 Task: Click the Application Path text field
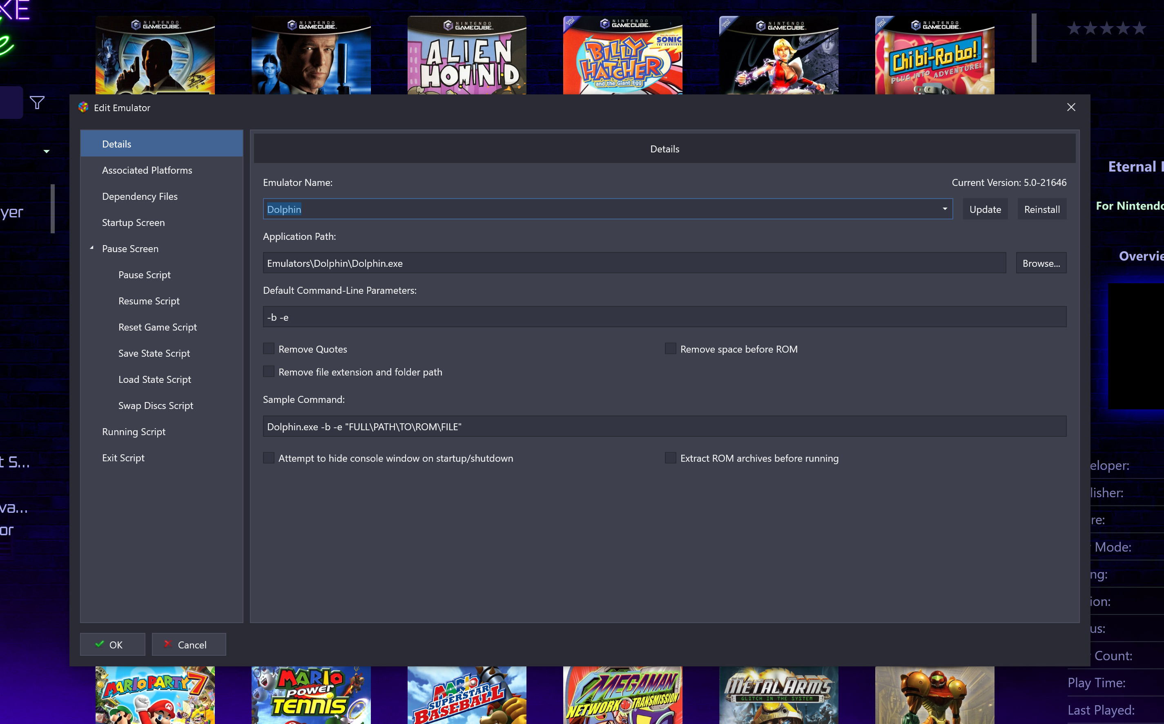click(x=634, y=263)
